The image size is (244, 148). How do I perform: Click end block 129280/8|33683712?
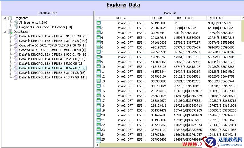(222, 101)
